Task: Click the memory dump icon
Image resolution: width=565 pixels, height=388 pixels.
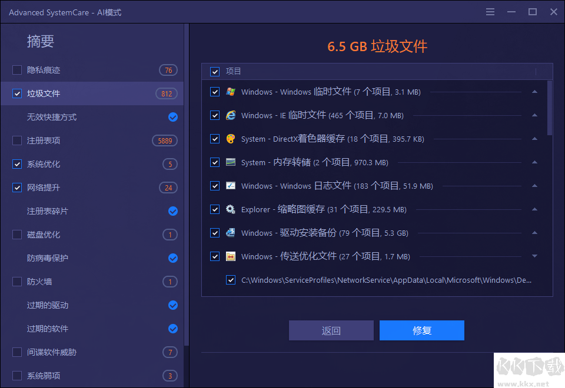Action: [231, 162]
